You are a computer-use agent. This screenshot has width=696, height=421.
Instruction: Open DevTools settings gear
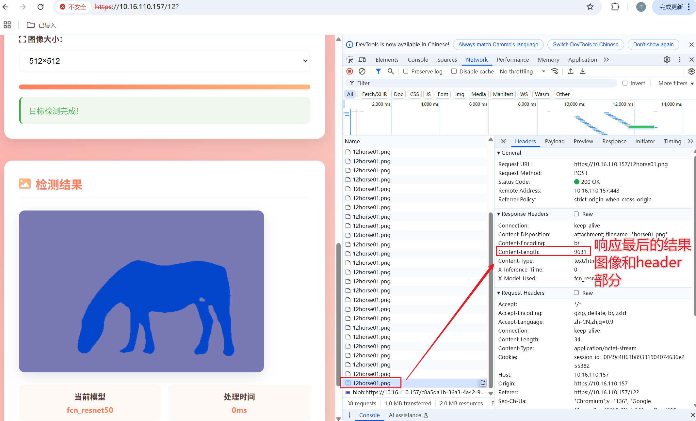point(667,60)
